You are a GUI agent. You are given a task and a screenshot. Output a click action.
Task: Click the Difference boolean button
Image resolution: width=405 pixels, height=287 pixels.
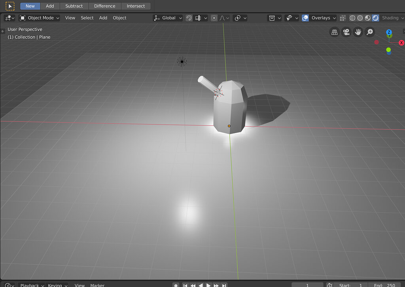point(104,6)
